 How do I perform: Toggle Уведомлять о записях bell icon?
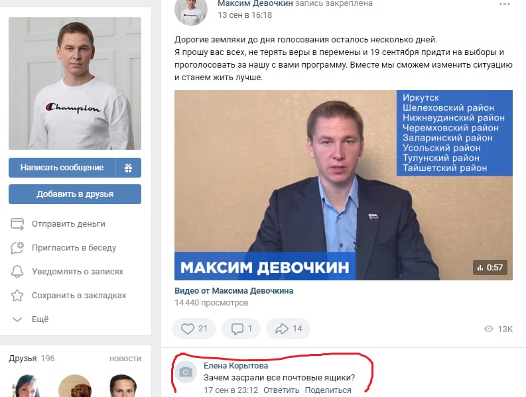(17, 272)
